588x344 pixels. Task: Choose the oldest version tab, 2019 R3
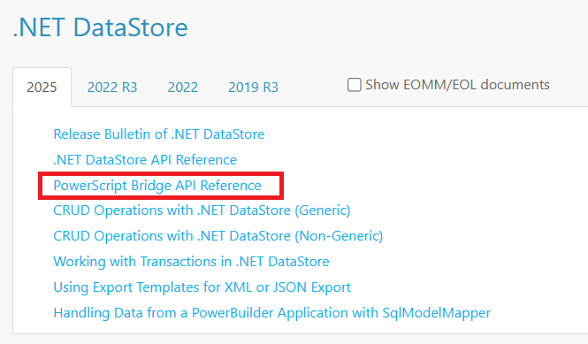tap(253, 87)
